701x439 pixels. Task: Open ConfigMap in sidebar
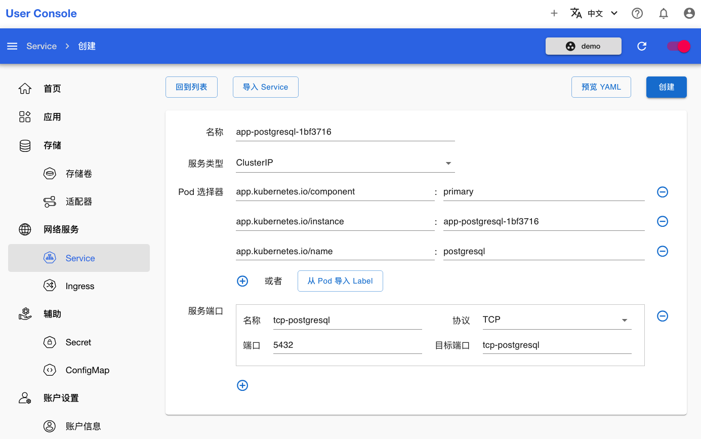coord(88,370)
